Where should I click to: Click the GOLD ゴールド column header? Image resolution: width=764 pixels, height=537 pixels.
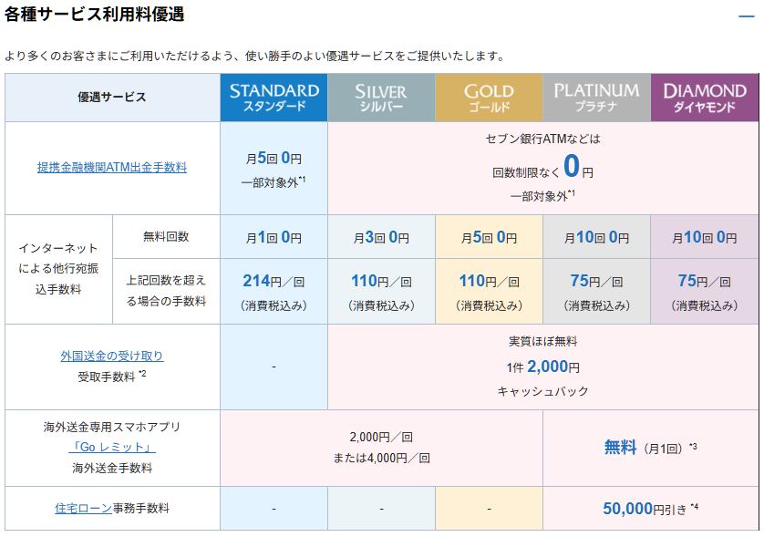pos(489,98)
